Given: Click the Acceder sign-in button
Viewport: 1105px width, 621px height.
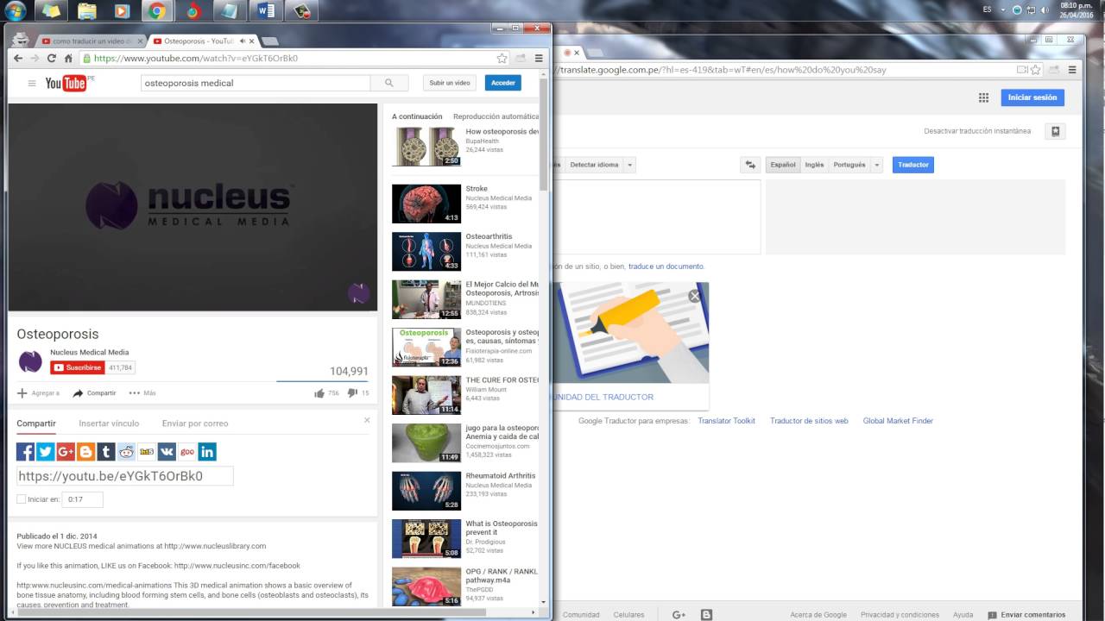Looking at the screenshot, I should [503, 83].
